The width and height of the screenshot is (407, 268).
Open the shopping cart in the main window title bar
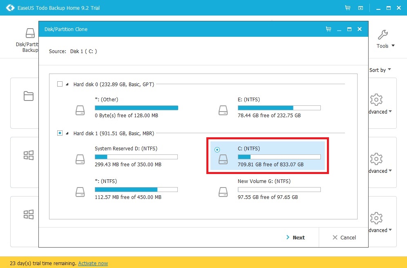tap(348, 8)
